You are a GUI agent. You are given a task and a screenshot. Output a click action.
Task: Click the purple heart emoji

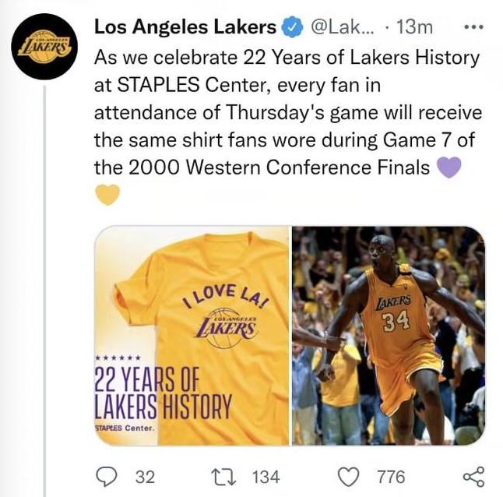(451, 167)
